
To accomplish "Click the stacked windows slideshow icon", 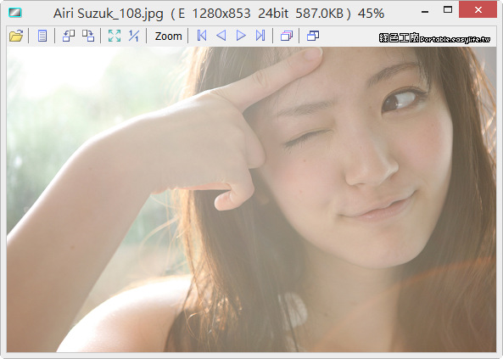I will tap(287, 36).
